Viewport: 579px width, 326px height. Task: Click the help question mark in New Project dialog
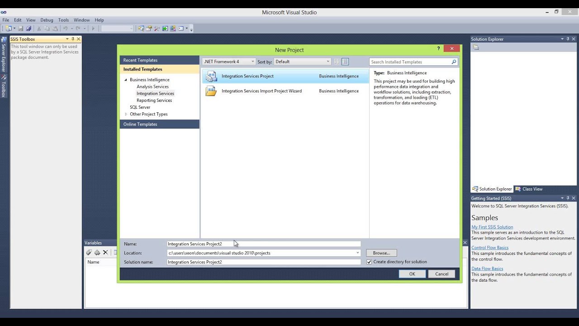tap(438, 48)
